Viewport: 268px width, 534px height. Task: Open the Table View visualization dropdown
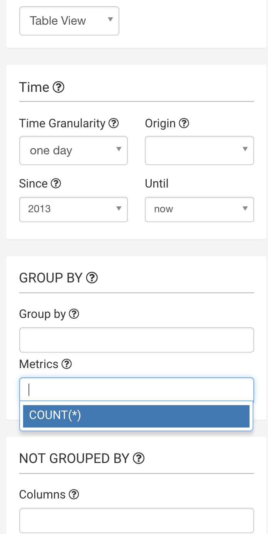[x=69, y=21]
